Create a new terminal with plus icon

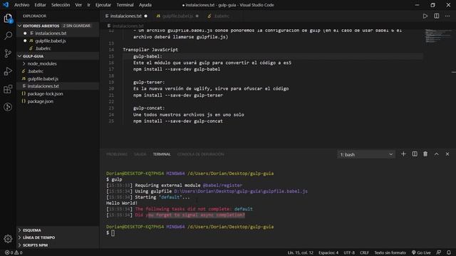point(403,154)
